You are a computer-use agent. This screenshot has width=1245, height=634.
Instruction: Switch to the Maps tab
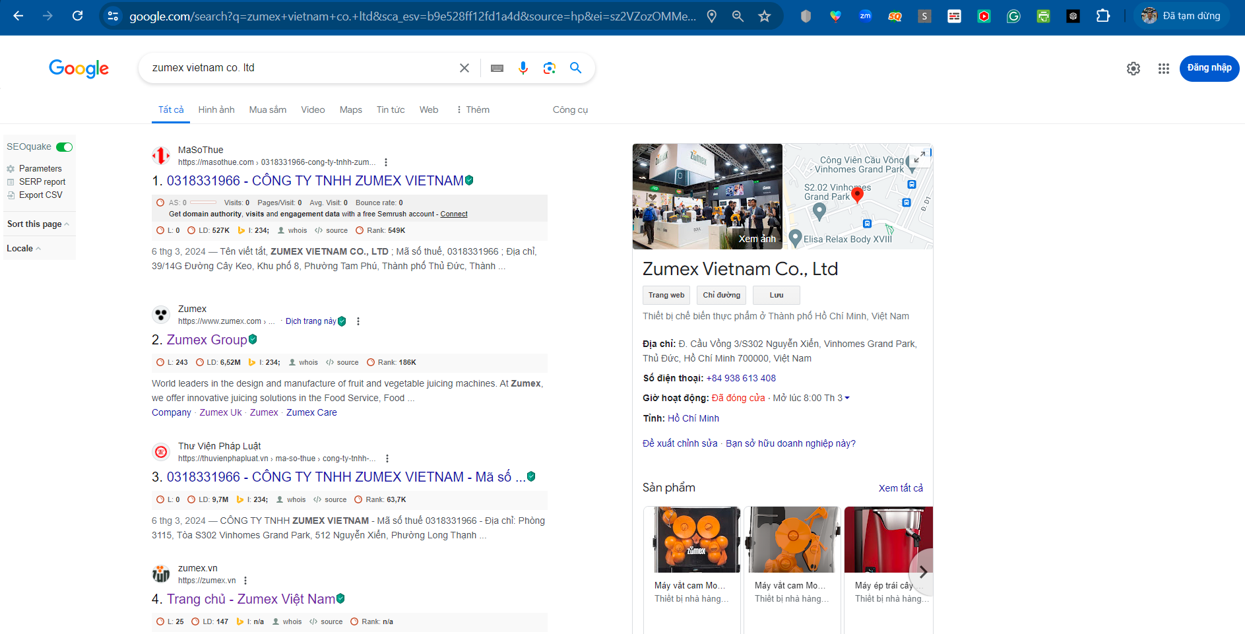point(351,110)
